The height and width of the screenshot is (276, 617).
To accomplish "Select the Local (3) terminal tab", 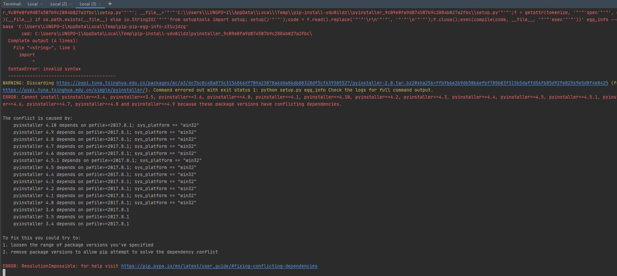I will point(88,4).
